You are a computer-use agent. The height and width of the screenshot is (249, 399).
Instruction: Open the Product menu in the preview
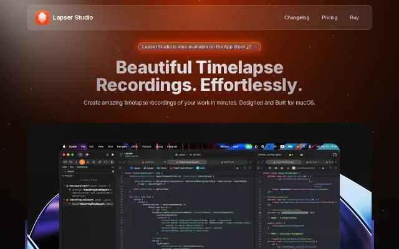pyautogui.click(x=147, y=147)
